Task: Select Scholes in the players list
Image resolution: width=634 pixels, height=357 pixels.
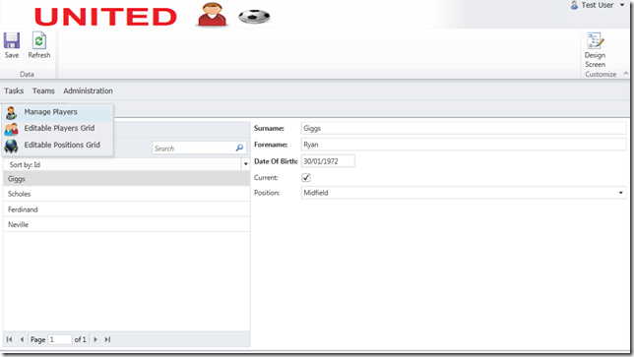Action: [127, 194]
